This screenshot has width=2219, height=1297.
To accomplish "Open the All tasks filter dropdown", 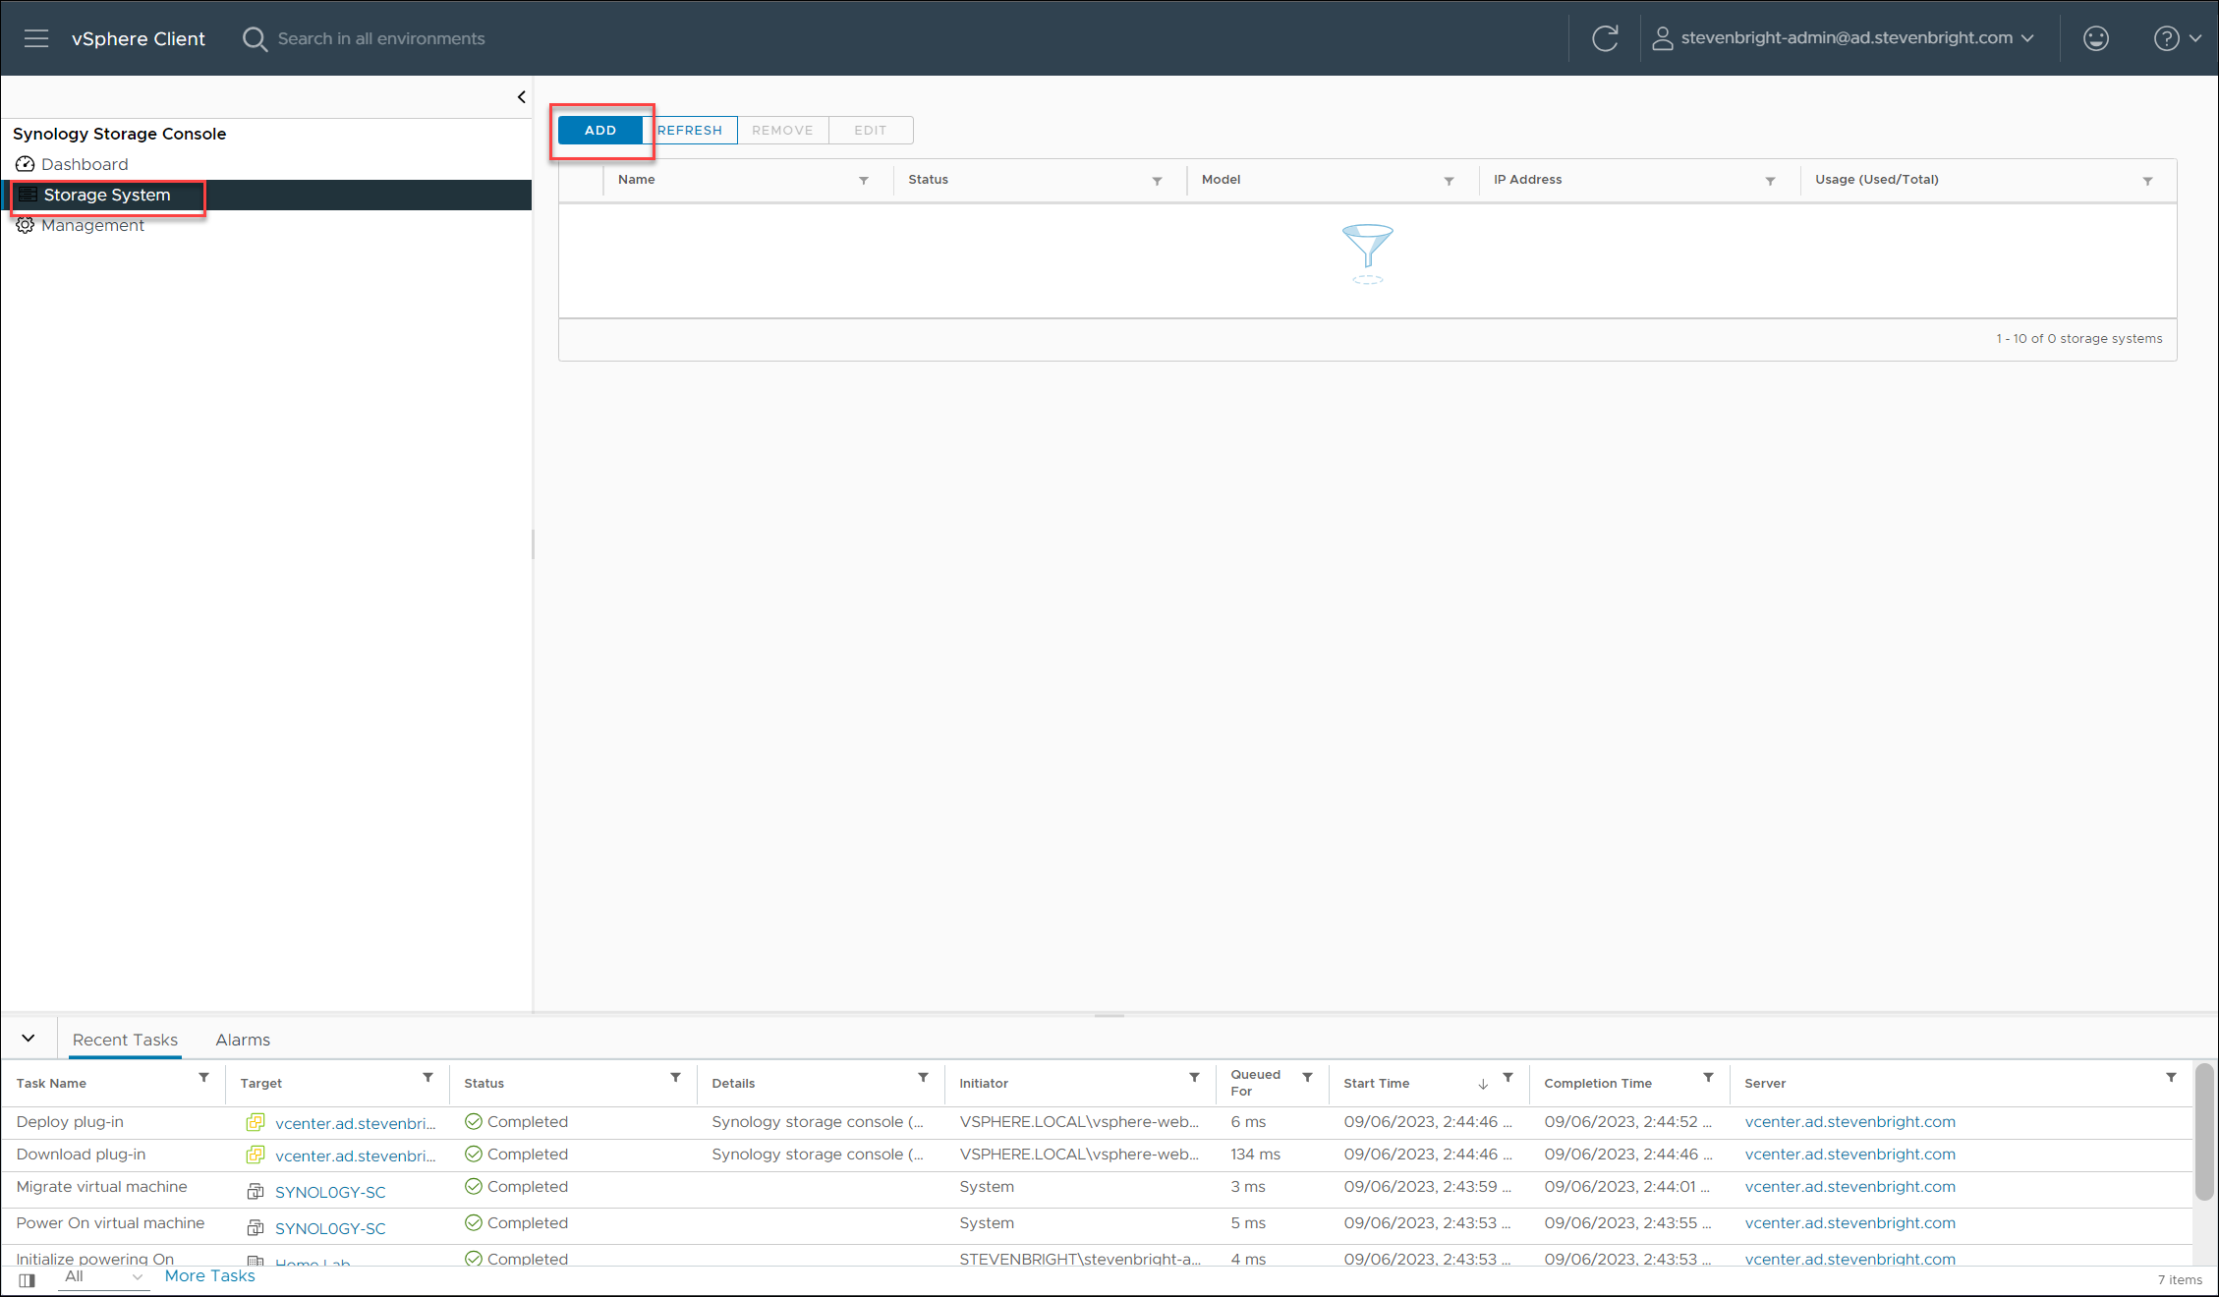I will click(103, 1276).
